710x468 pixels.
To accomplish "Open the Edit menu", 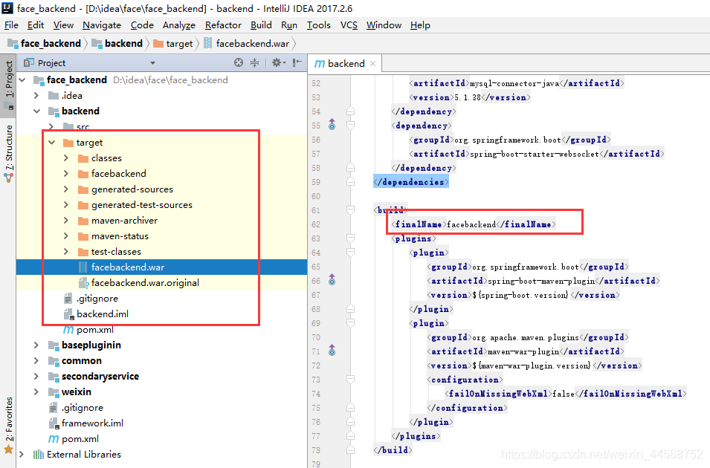I will click(36, 25).
